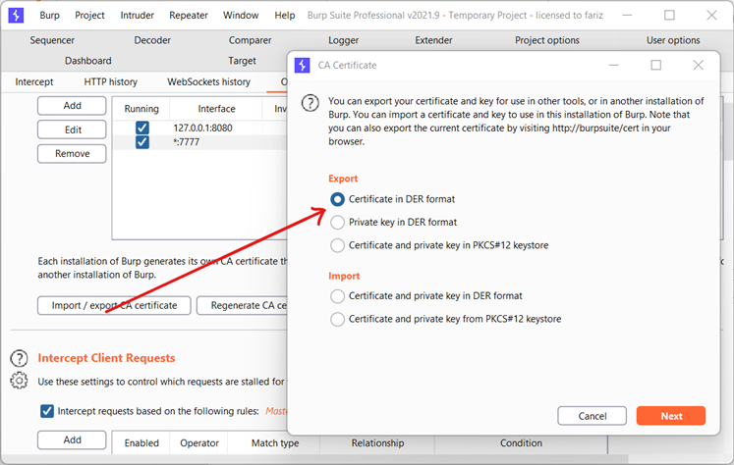This screenshot has width=734, height=465.
Task: Click Next in CA Certificate dialog
Action: coord(671,416)
